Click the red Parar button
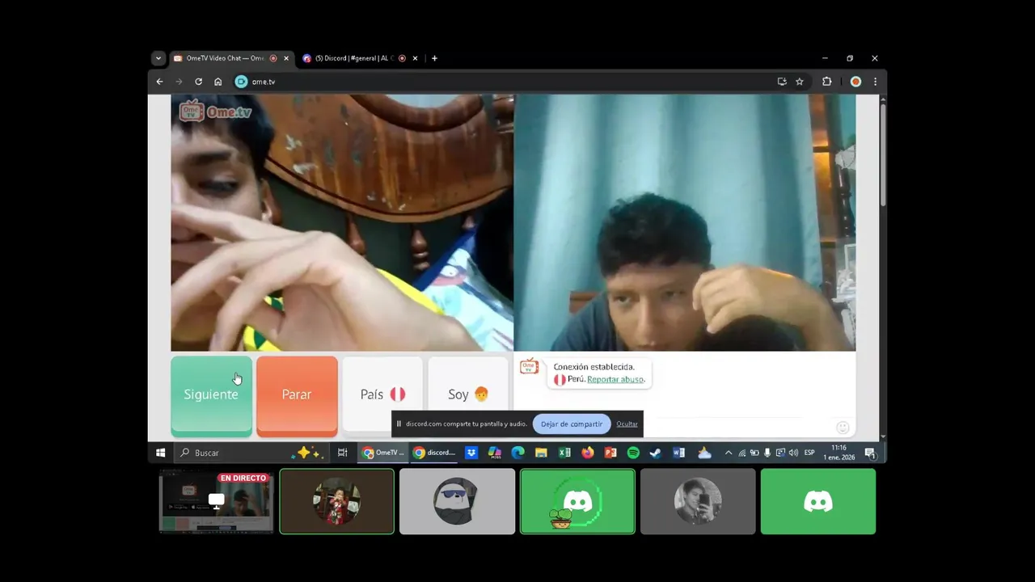 click(x=297, y=395)
